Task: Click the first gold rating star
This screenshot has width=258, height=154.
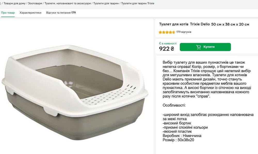Action: [x=160, y=32]
